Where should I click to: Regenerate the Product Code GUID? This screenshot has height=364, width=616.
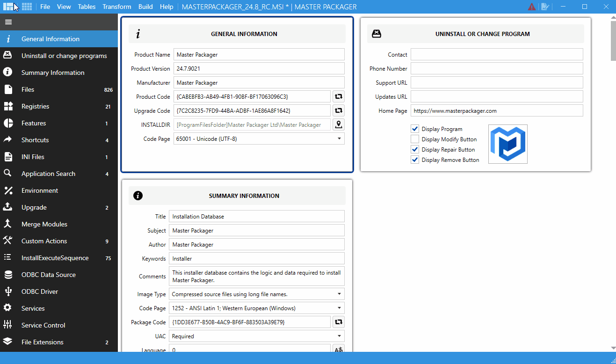coord(339,97)
